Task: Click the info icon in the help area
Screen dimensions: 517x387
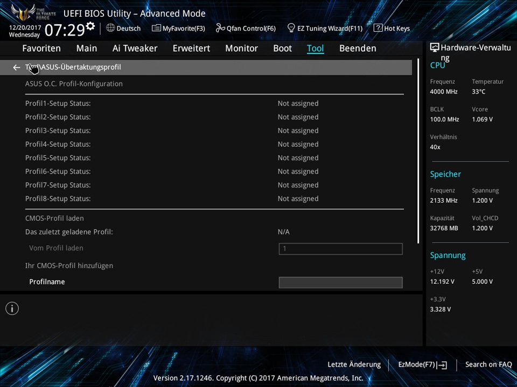Action: tap(12, 309)
